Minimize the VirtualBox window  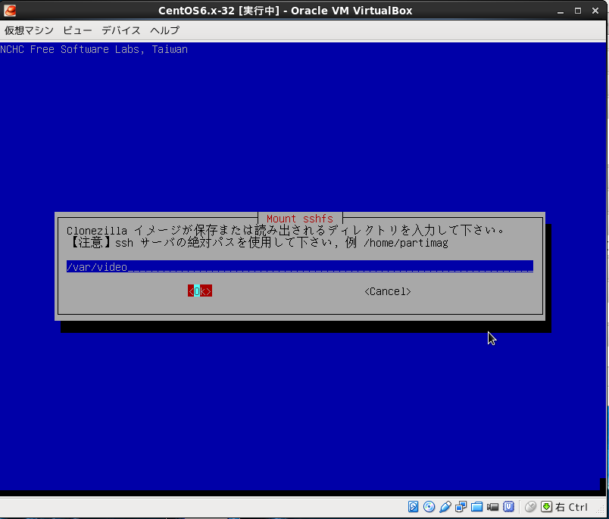coord(560,11)
